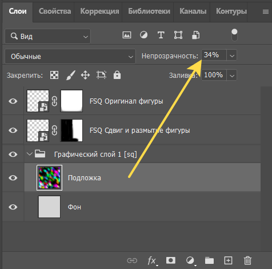Screen dimensions: 272x269
Task: Lock transparent pixels checkerboard icon
Action: coord(54,75)
